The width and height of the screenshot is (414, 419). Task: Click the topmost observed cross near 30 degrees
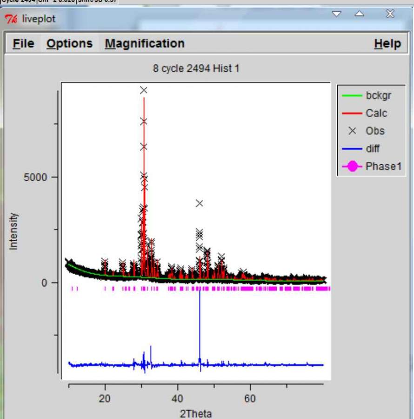(144, 90)
